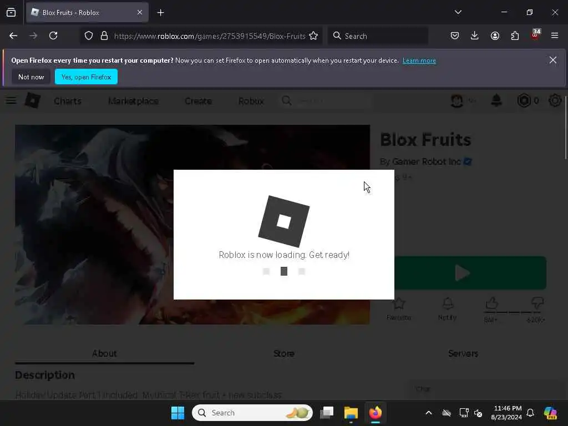568x426 pixels.
Task: Open the Create page
Action: coord(198,101)
